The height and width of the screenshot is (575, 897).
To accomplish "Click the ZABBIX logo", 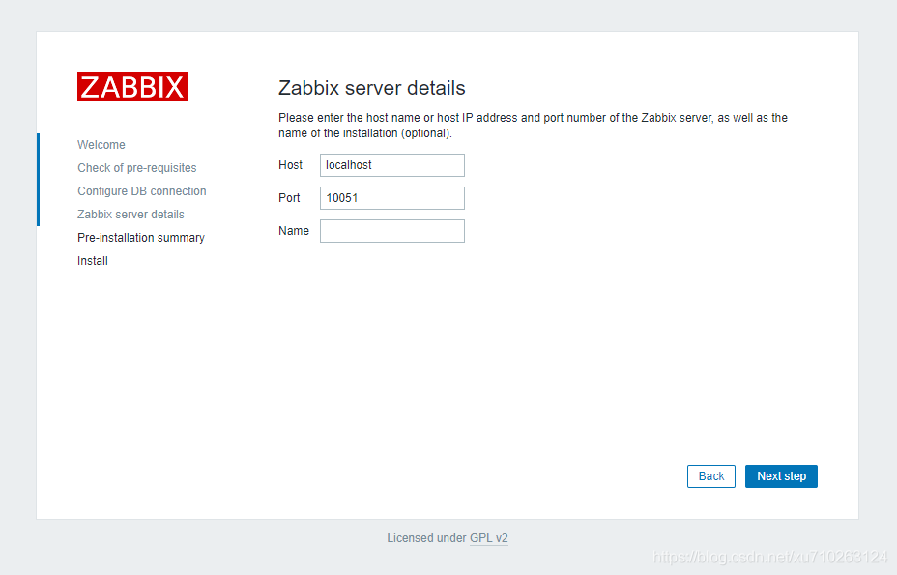I will pyautogui.click(x=132, y=87).
